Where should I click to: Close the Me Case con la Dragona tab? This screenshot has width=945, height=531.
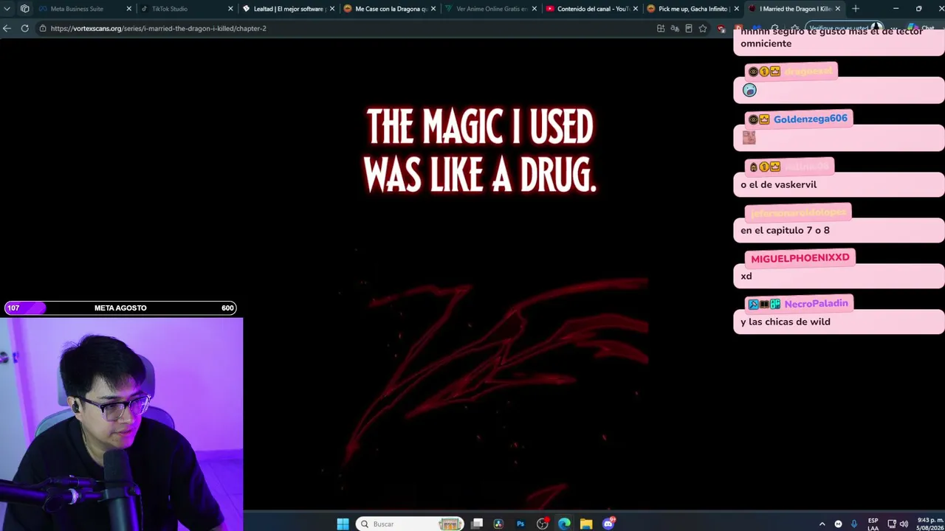coord(433,9)
